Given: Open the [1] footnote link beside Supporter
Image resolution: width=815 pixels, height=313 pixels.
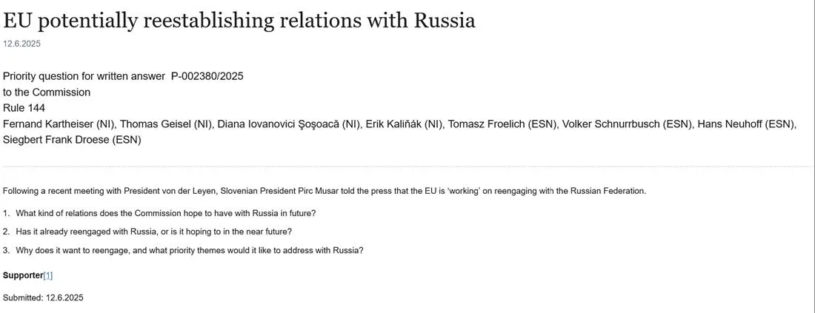Looking at the screenshot, I should [47, 275].
